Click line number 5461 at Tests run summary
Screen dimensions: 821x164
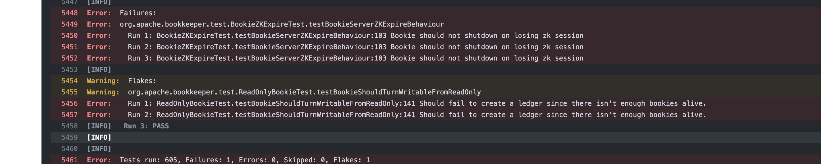tap(70, 160)
